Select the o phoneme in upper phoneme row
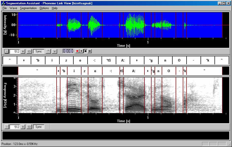Viewport: 232px width, 147px height. [80, 60]
